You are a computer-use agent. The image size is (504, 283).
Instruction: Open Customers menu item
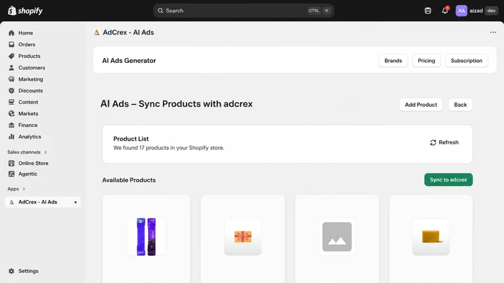coord(31,68)
